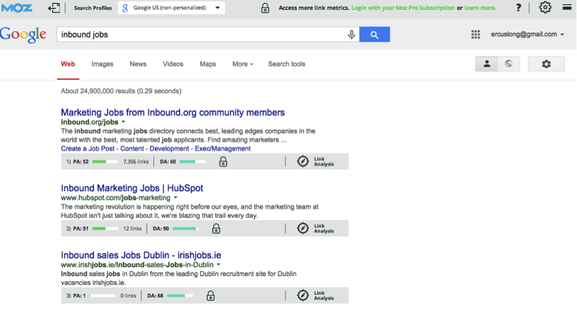Image resolution: width=577 pixels, height=309 pixels.
Task: Open the Google apps grid icon
Action: click(x=476, y=35)
